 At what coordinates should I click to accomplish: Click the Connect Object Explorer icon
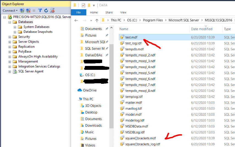point(22,10)
